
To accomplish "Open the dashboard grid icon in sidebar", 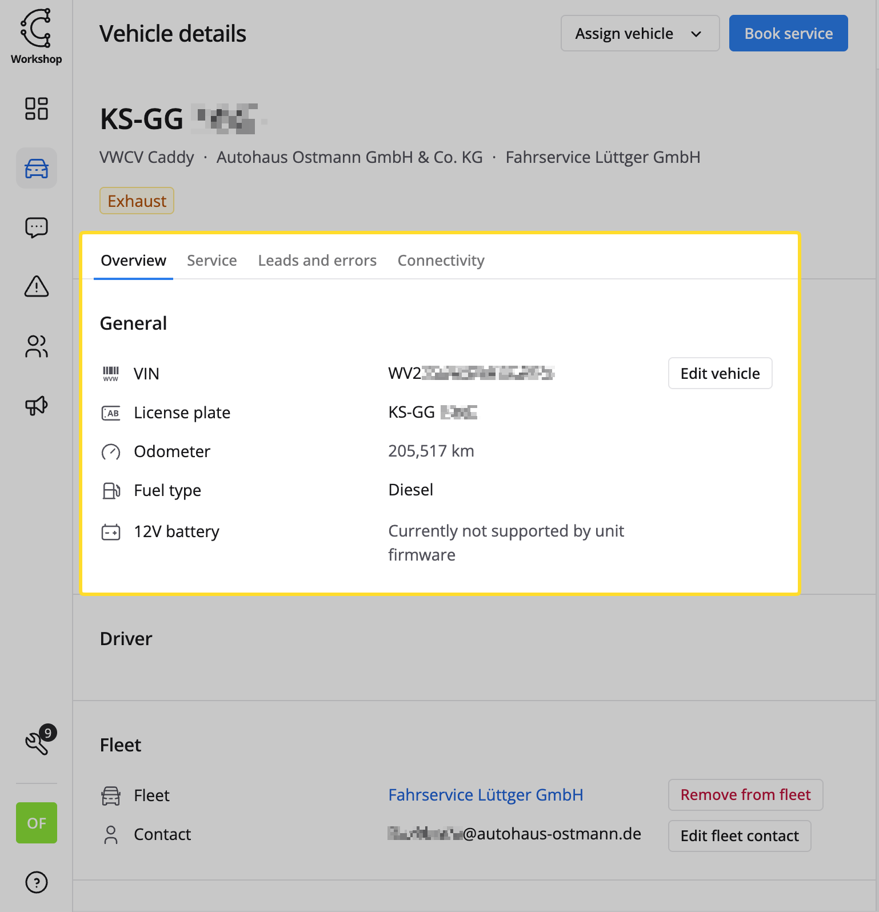I will coord(36,109).
